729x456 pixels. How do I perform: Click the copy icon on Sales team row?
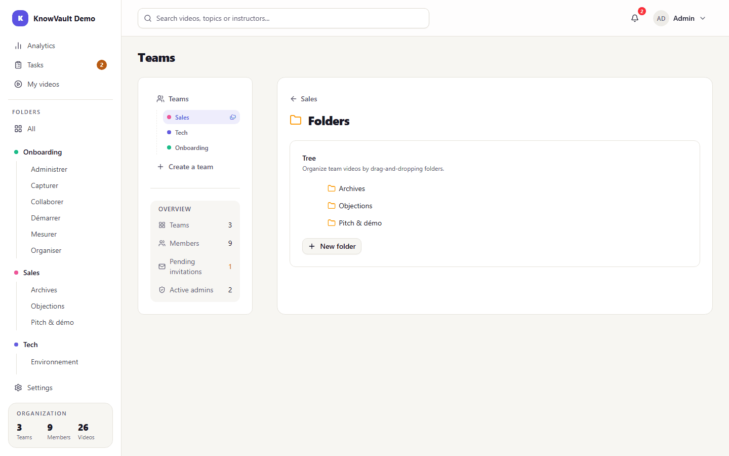pos(233,117)
